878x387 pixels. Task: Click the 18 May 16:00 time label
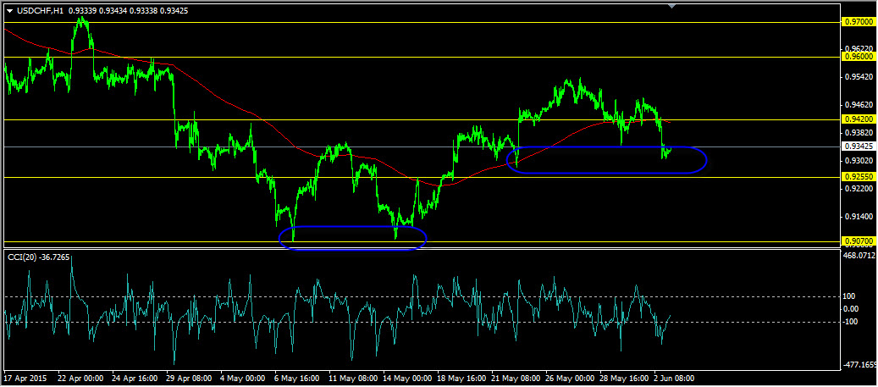[461, 378]
